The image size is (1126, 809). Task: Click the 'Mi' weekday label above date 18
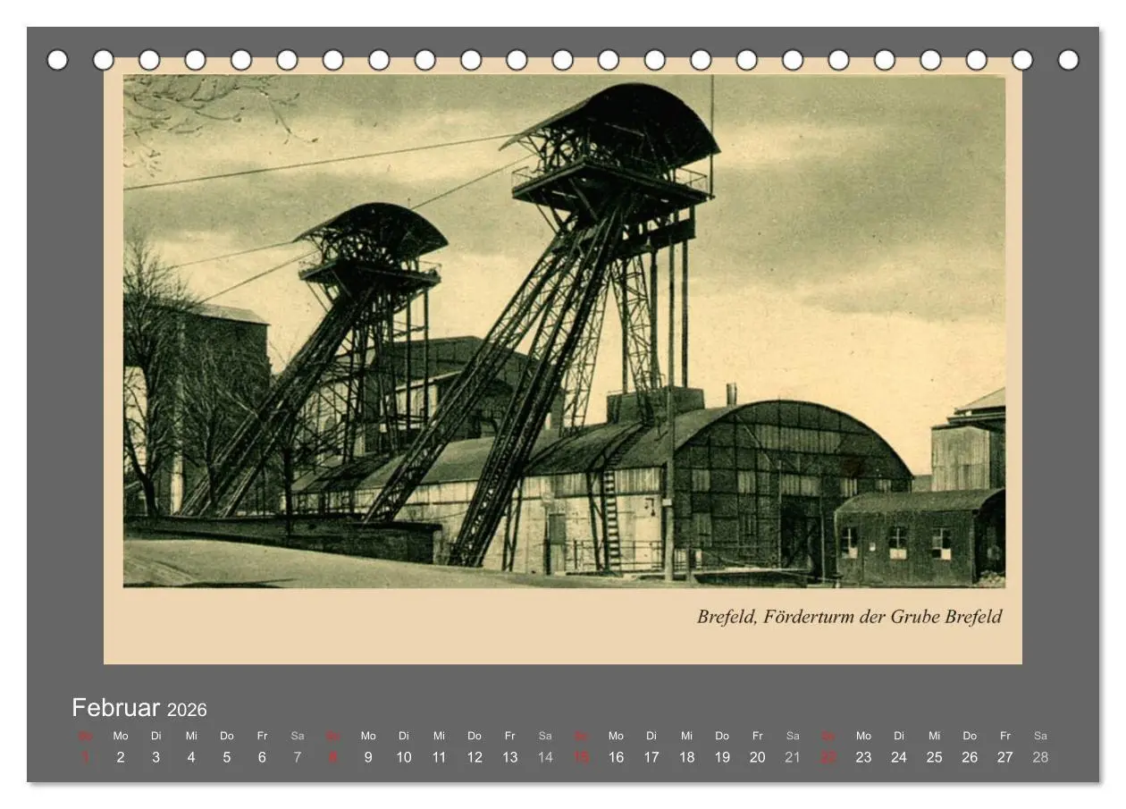[686, 736]
